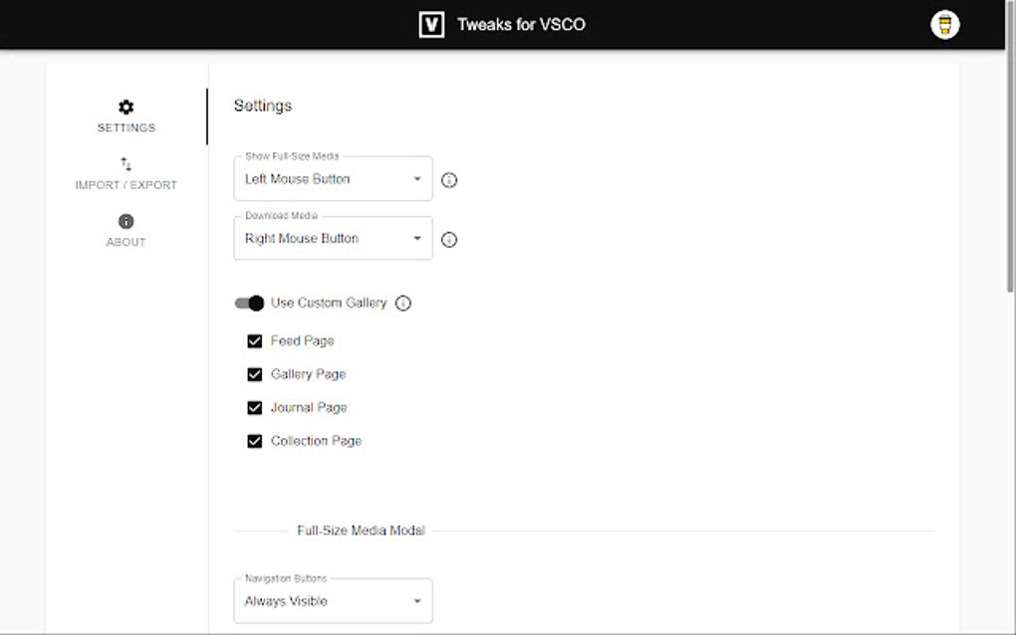Open the Import / Export panel icon

click(126, 164)
